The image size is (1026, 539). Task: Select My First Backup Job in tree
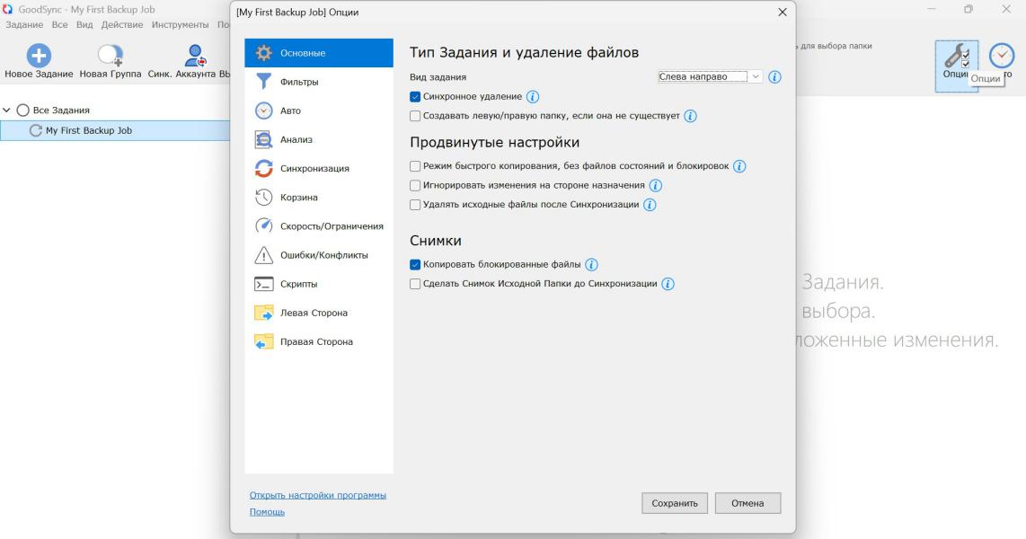[x=88, y=130]
